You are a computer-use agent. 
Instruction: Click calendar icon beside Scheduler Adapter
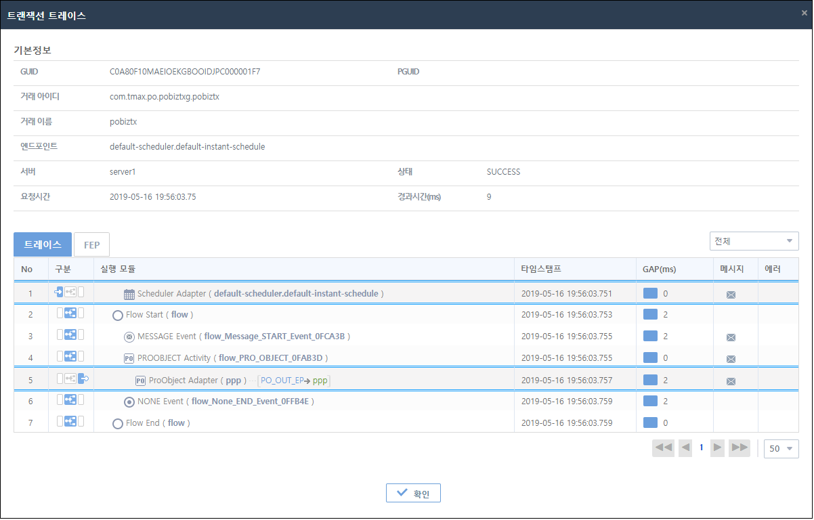(x=129, y=295)
